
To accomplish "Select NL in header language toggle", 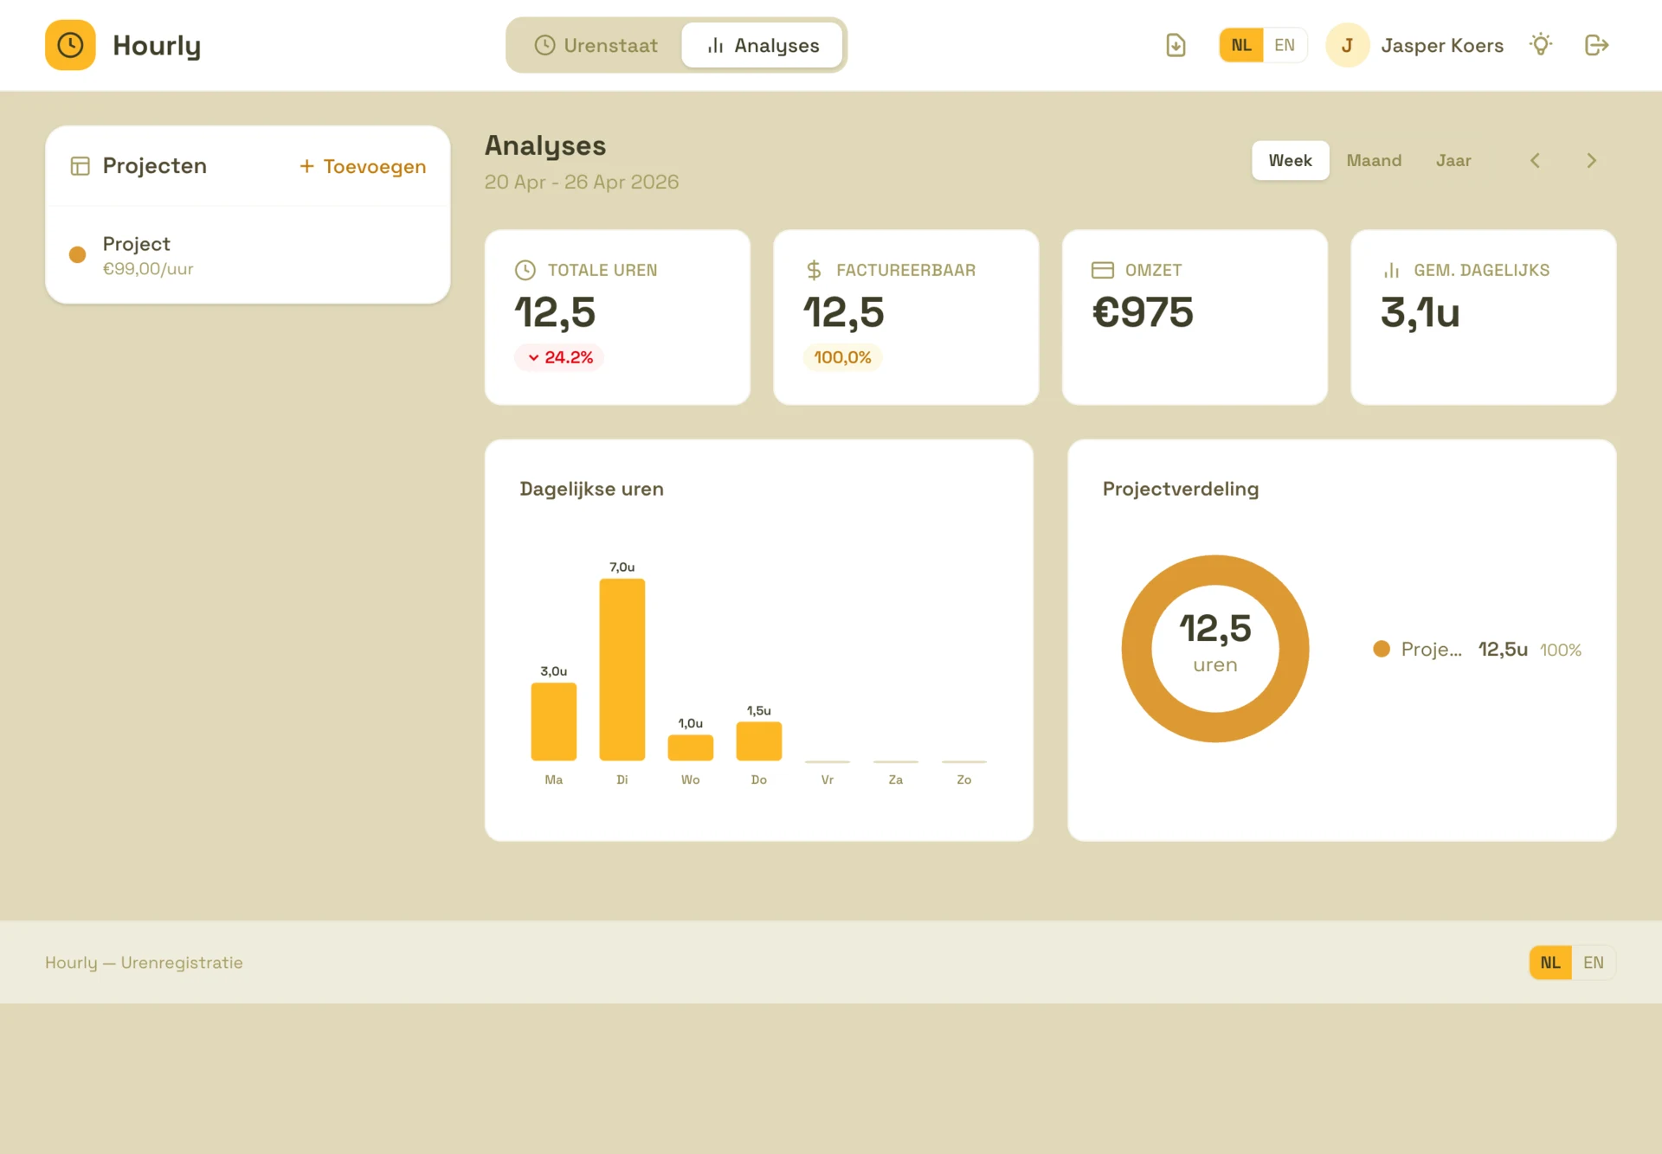I will (x=1240, y=45).
